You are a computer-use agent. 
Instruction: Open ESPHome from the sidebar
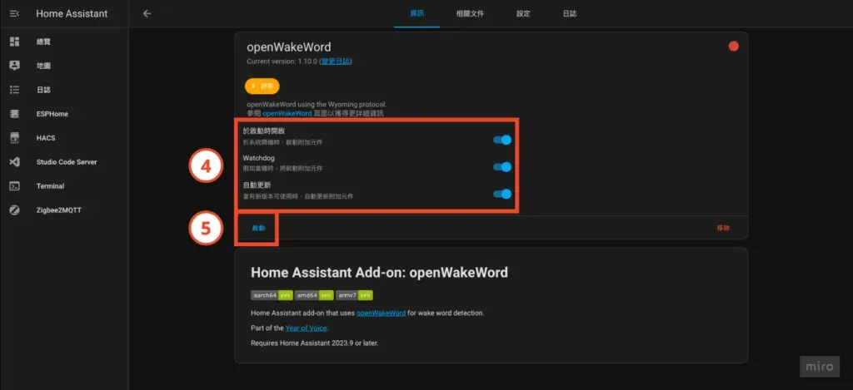tap(14, 114)
